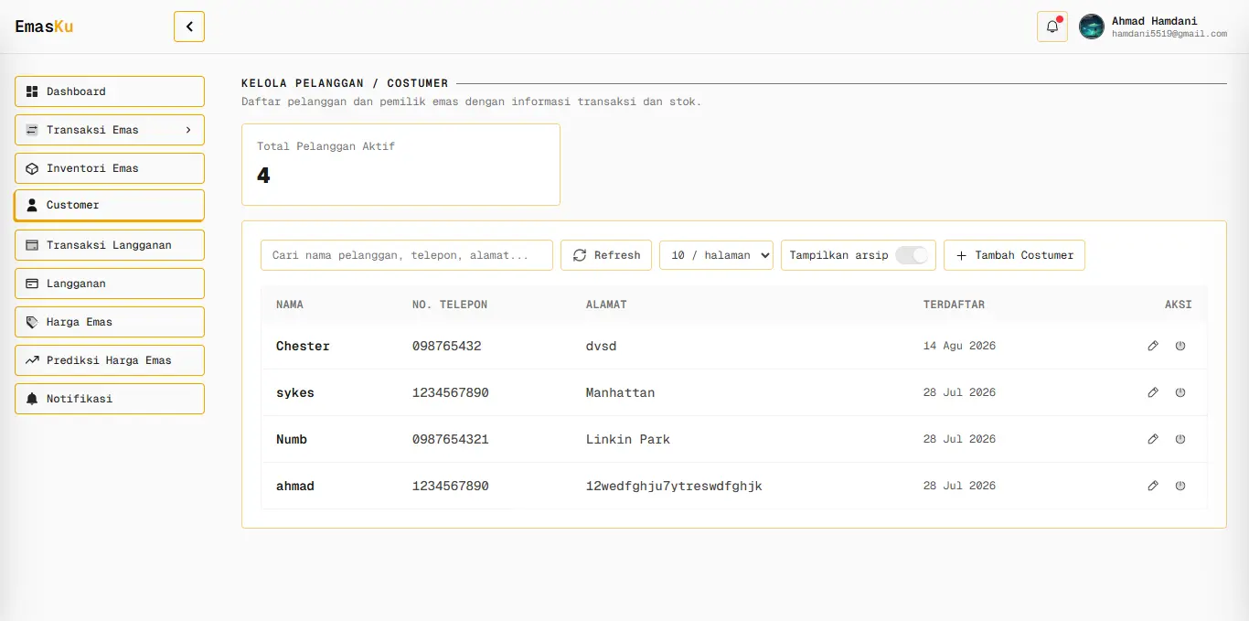
Task: Click the name sykes in the table
Action: pos(295,392)
